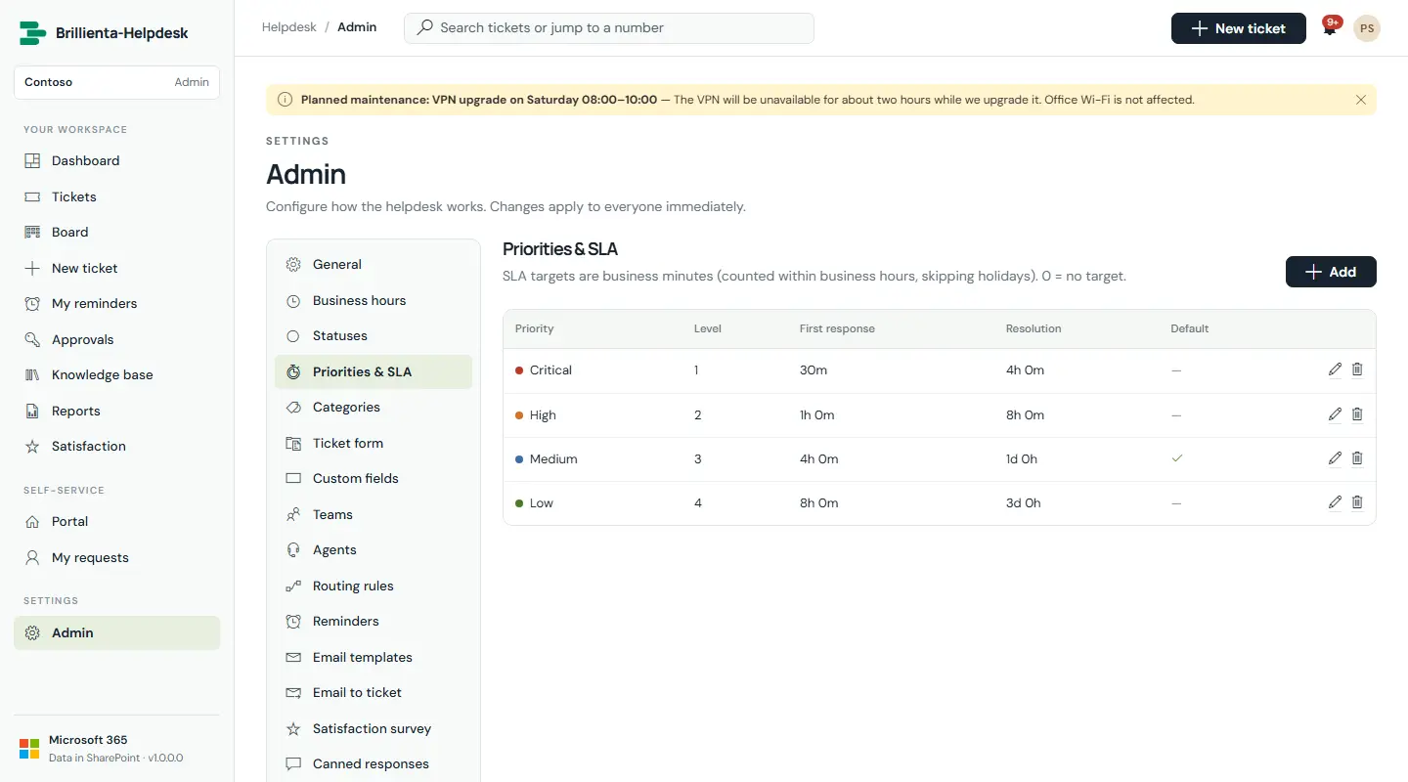Click the Helpdesk breadcrumb link

[x=289, y=27]
